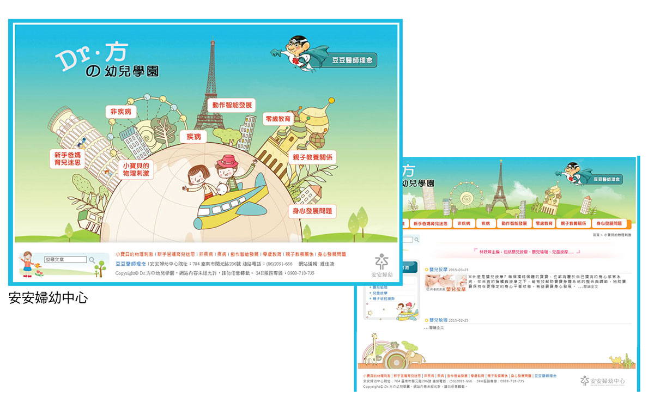654x409 pixels.
Task: Select the 親子教養關係 bubble on the homepage
Action: coord(311,157)
